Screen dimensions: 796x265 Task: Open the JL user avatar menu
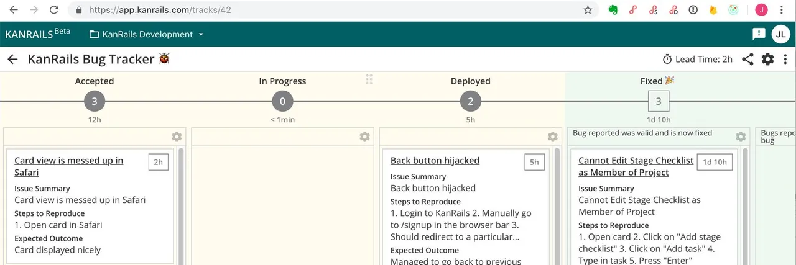(781, 35)
